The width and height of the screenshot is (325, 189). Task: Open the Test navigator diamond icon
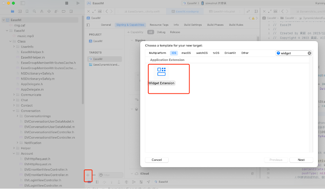[x=49, y=11]
